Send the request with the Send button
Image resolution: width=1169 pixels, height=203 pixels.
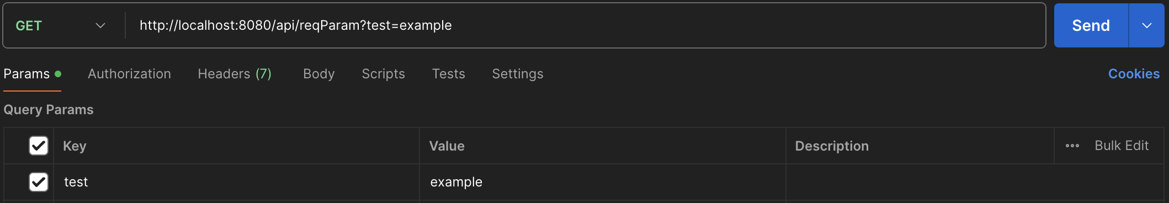pyautogui.click(x=1091, y=25)
